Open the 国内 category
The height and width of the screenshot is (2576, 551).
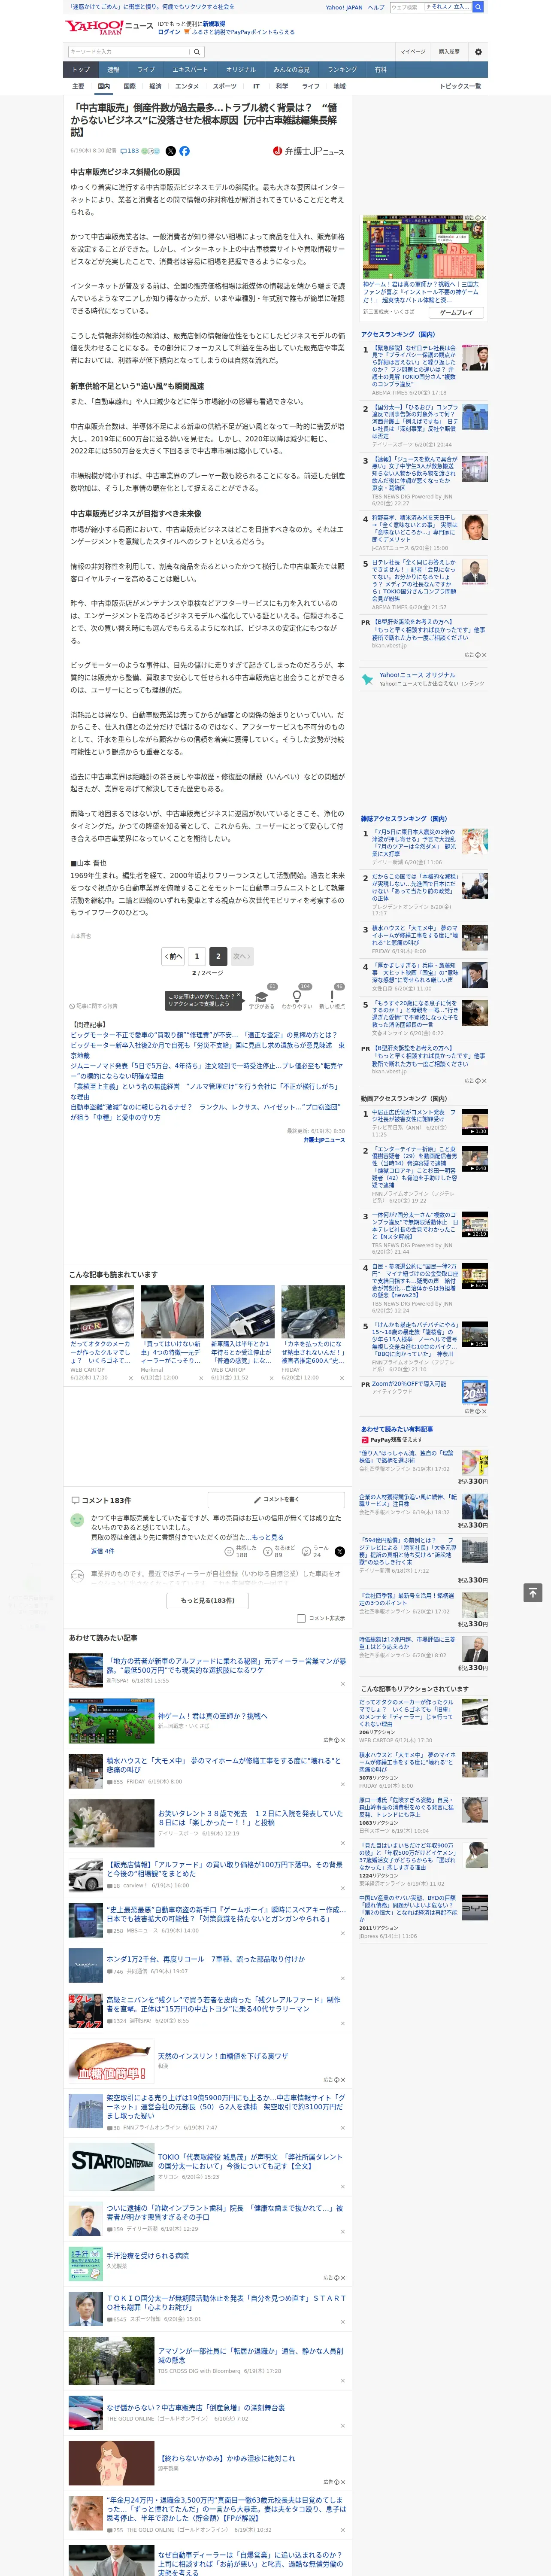[x=103, y=86]
